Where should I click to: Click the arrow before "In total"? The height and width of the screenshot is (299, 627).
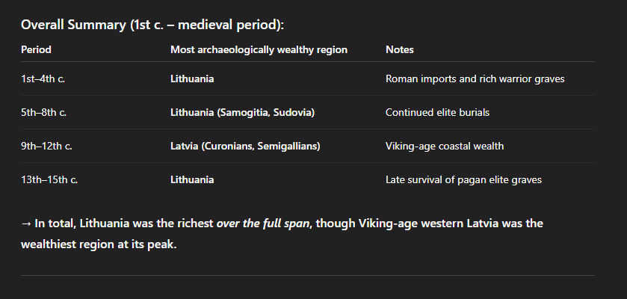[26, 224]
